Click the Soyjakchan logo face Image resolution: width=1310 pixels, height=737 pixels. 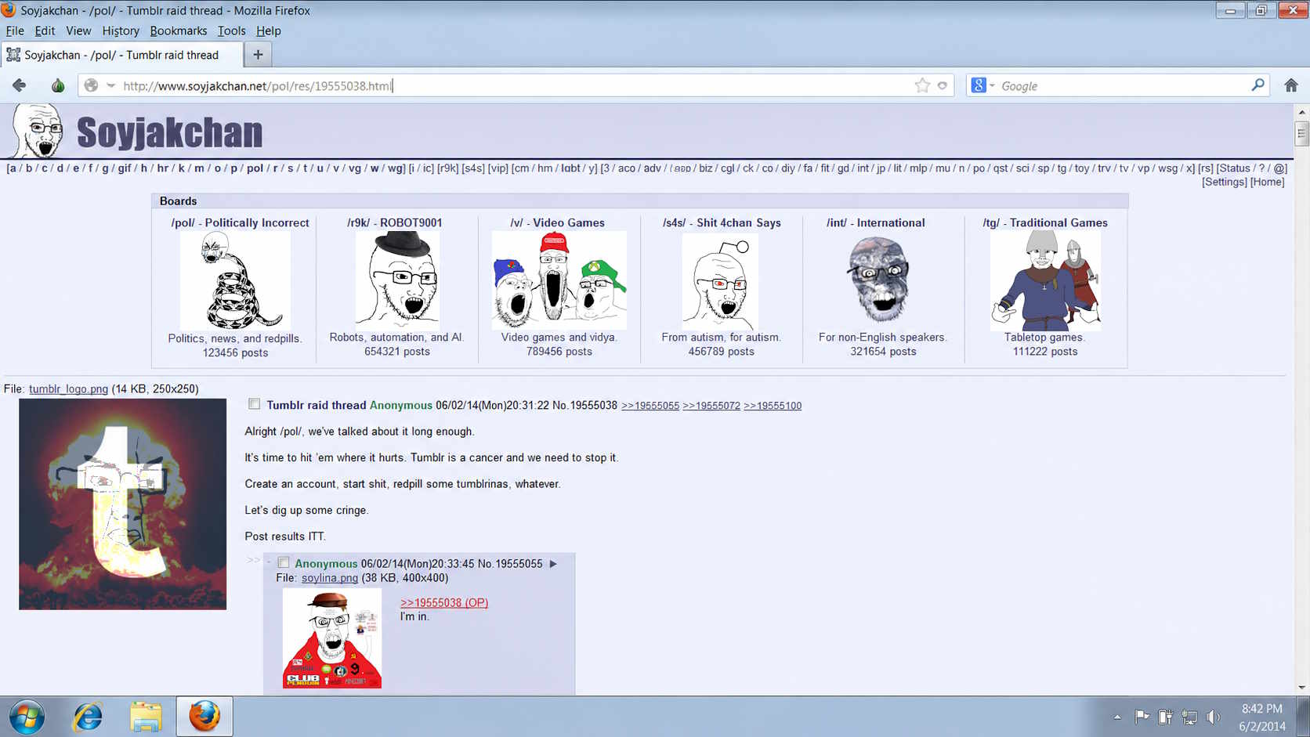pos(38,131)
